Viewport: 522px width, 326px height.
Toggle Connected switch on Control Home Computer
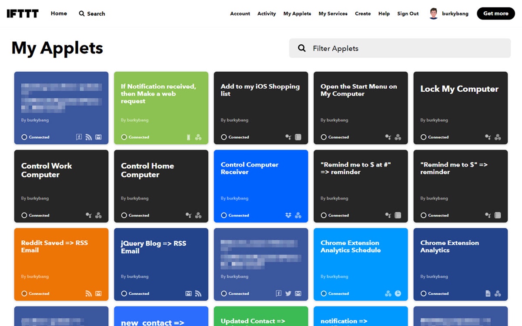pyautogui.click(x=124, y=215)
